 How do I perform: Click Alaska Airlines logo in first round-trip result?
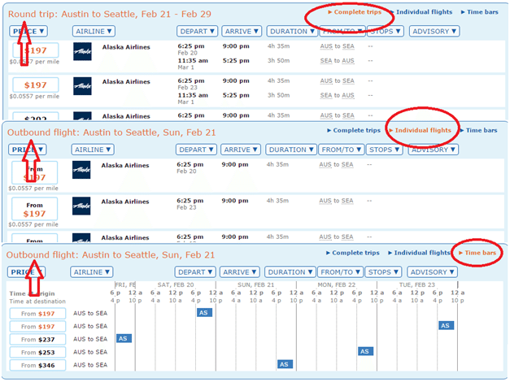pos(82,51)
